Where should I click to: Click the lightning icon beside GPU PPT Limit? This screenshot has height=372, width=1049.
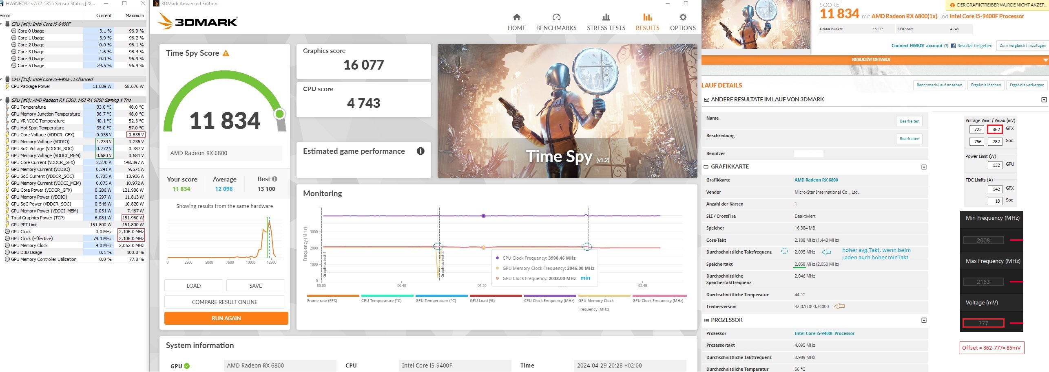click(7, 225)
